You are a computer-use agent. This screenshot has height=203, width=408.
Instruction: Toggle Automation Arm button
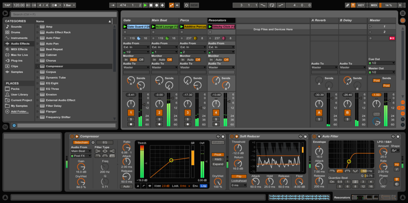click(x=171, y=5)
